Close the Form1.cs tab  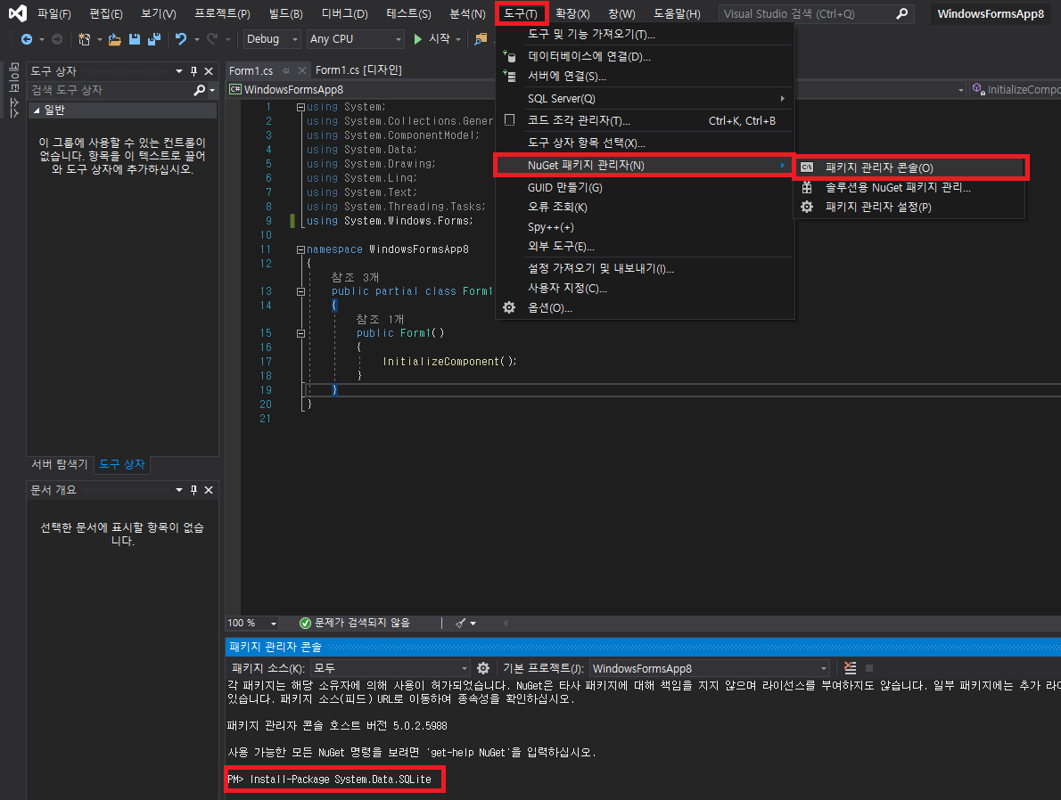pos(301,70)
